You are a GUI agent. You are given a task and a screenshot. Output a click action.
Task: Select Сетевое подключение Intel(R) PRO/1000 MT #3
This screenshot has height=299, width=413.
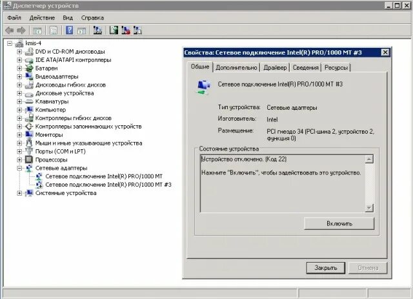108,185
